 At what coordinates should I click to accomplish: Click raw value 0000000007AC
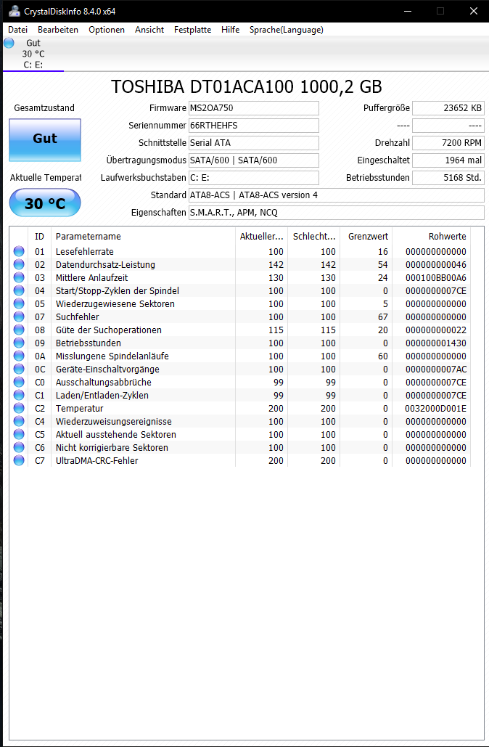coord(435,370)
